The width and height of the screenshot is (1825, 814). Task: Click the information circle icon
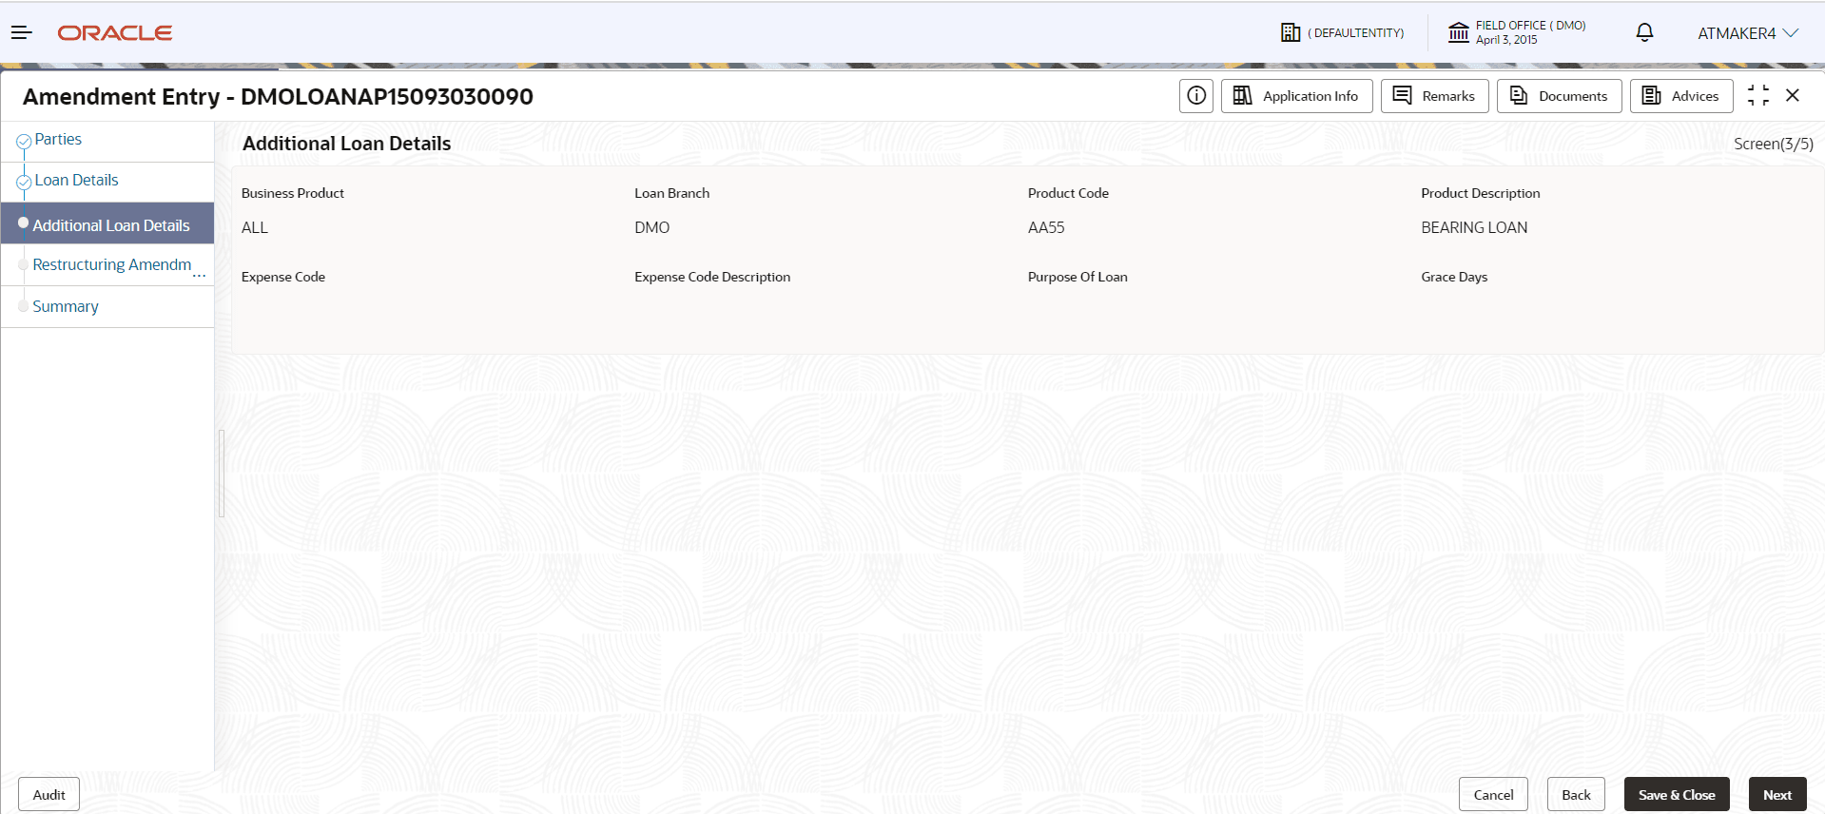tap(1196, 95)
